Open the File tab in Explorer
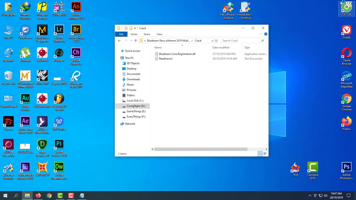356x200 pixels. tap(121, 34)
